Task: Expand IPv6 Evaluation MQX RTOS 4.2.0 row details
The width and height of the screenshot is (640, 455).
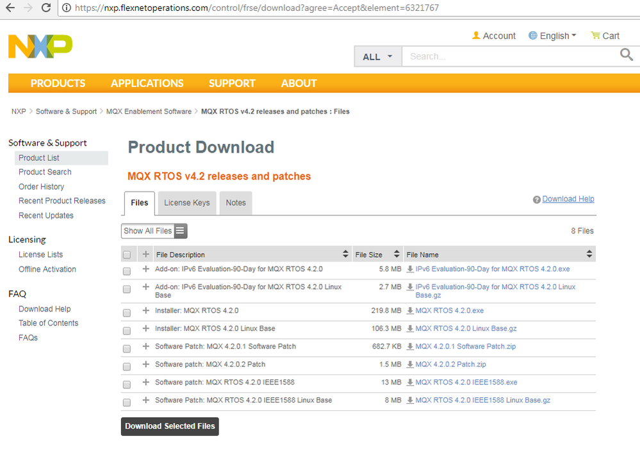Action: pyautogui.click(x=145, y=269)
